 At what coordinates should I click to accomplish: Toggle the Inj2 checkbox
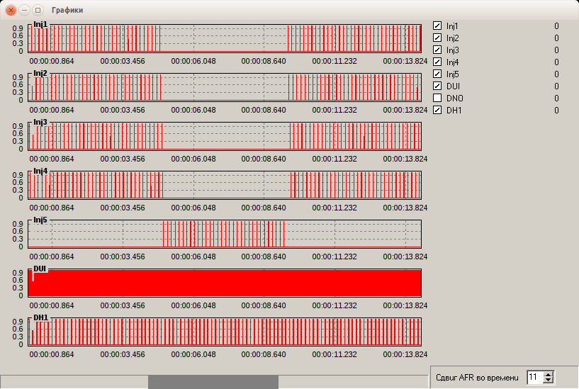437,38
